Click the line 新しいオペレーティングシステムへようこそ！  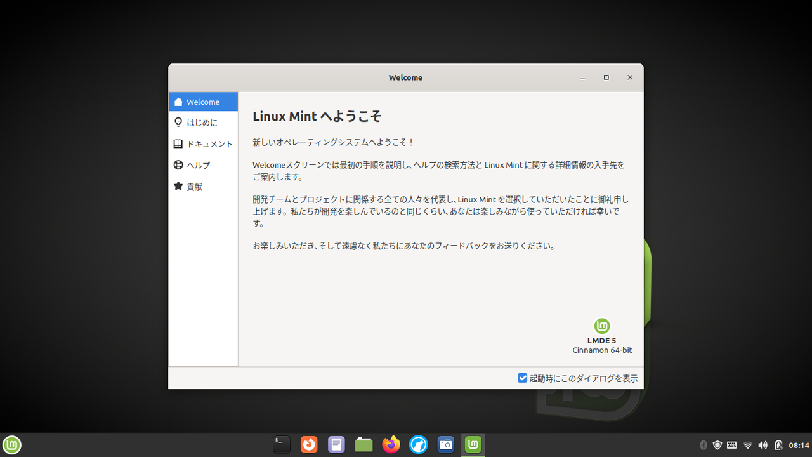334,143
